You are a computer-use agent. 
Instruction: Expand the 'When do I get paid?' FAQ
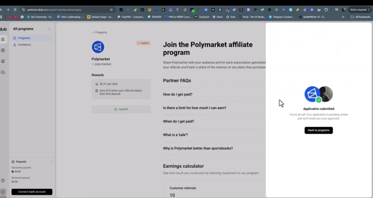pos(178,121)
